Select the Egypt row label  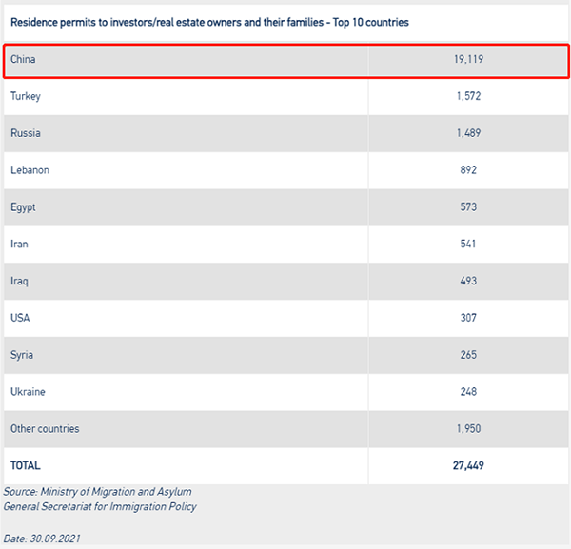point(23,207)
